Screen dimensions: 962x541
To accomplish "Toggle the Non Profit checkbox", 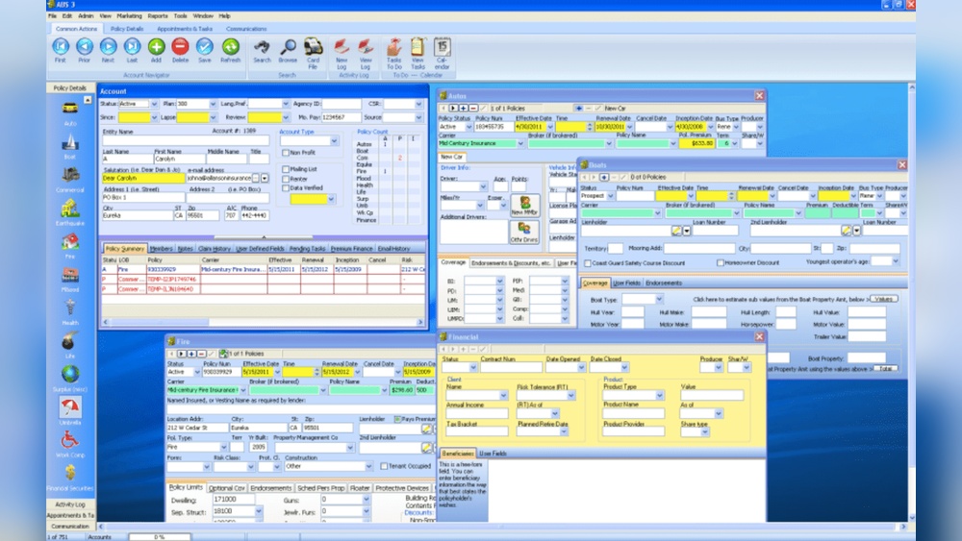I will (x=286, y=153).
